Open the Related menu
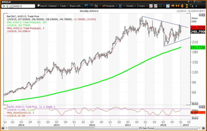 tap(54, 6)
